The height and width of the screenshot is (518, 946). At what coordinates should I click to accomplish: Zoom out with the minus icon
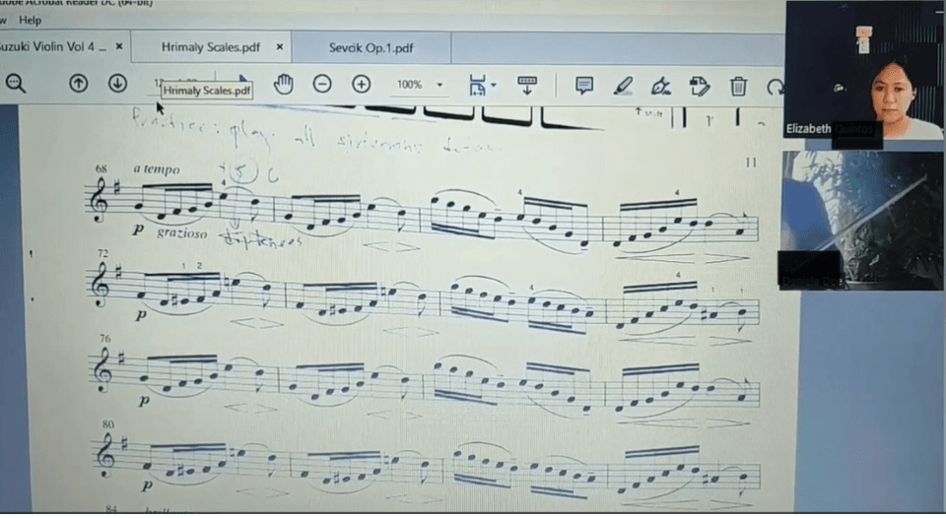click(322, 85)
